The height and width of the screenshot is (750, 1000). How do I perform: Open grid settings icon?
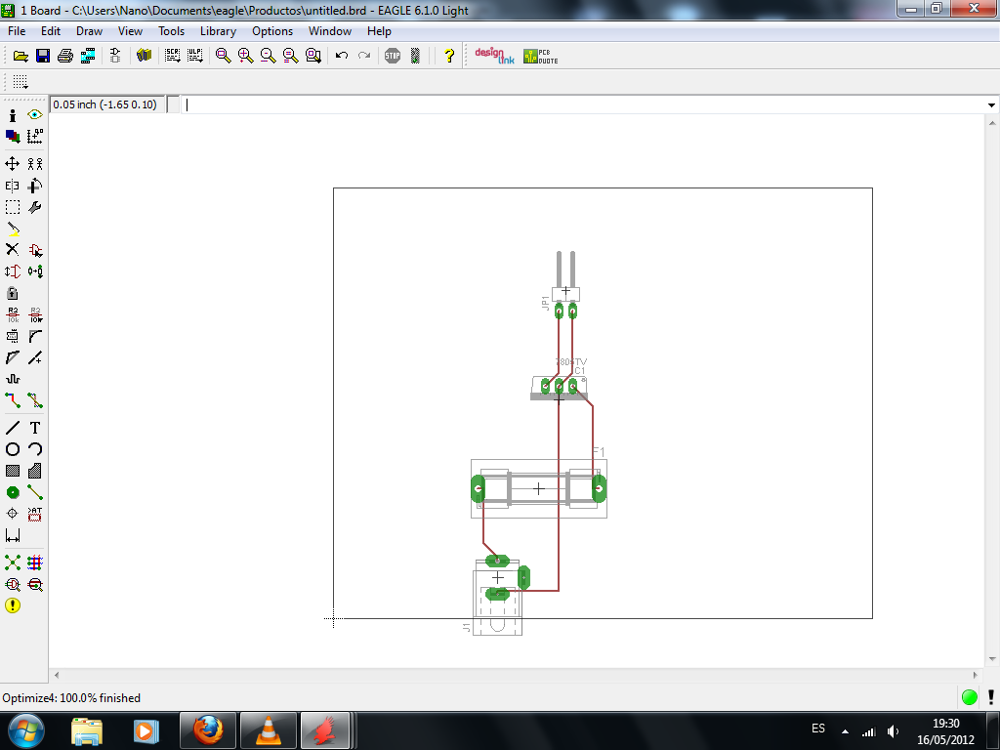point(21,82)
